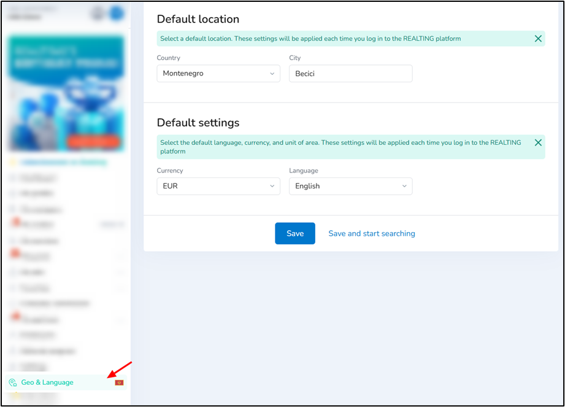The height and width of the screenshot is (407, 565).
Task: Click the blue avatar icon at sidebar top
Action: (117, 14)
